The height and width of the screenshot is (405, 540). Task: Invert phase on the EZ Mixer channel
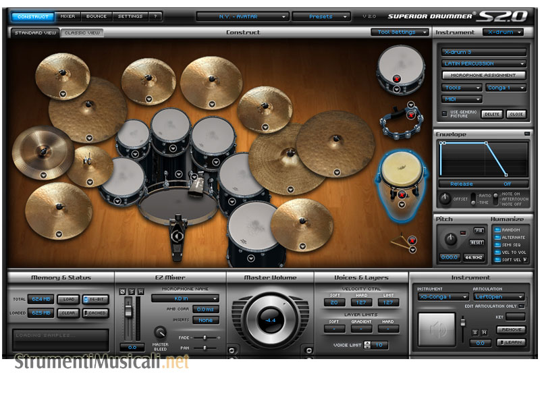click(x=123, y=292)
